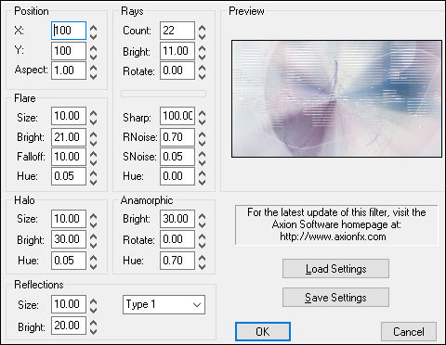Click the Rays Hue field
Screen dimensions: 446x345
pos(177,176)
